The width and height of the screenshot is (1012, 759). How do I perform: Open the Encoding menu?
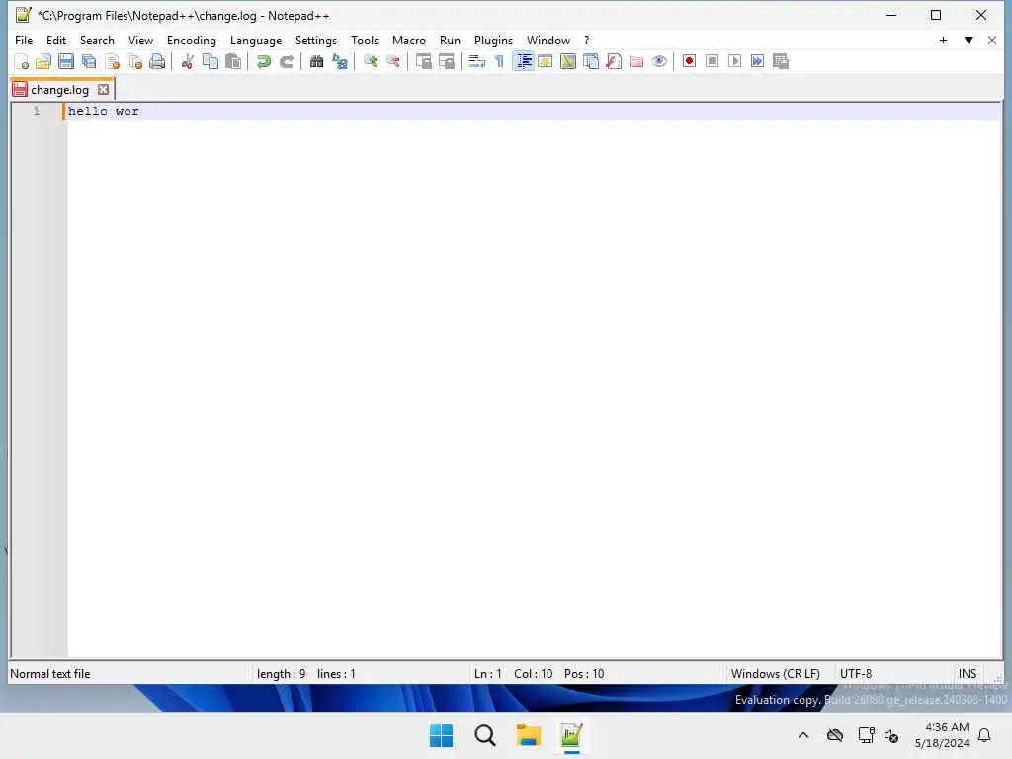click(x=191, y=40)
